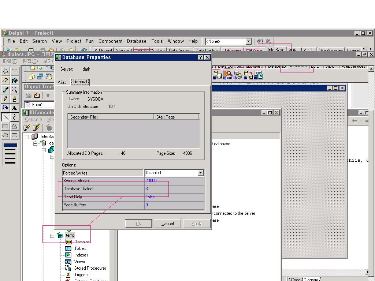Select the Stored Procedures tree item

pyautogui.click(x=90, y=268)
